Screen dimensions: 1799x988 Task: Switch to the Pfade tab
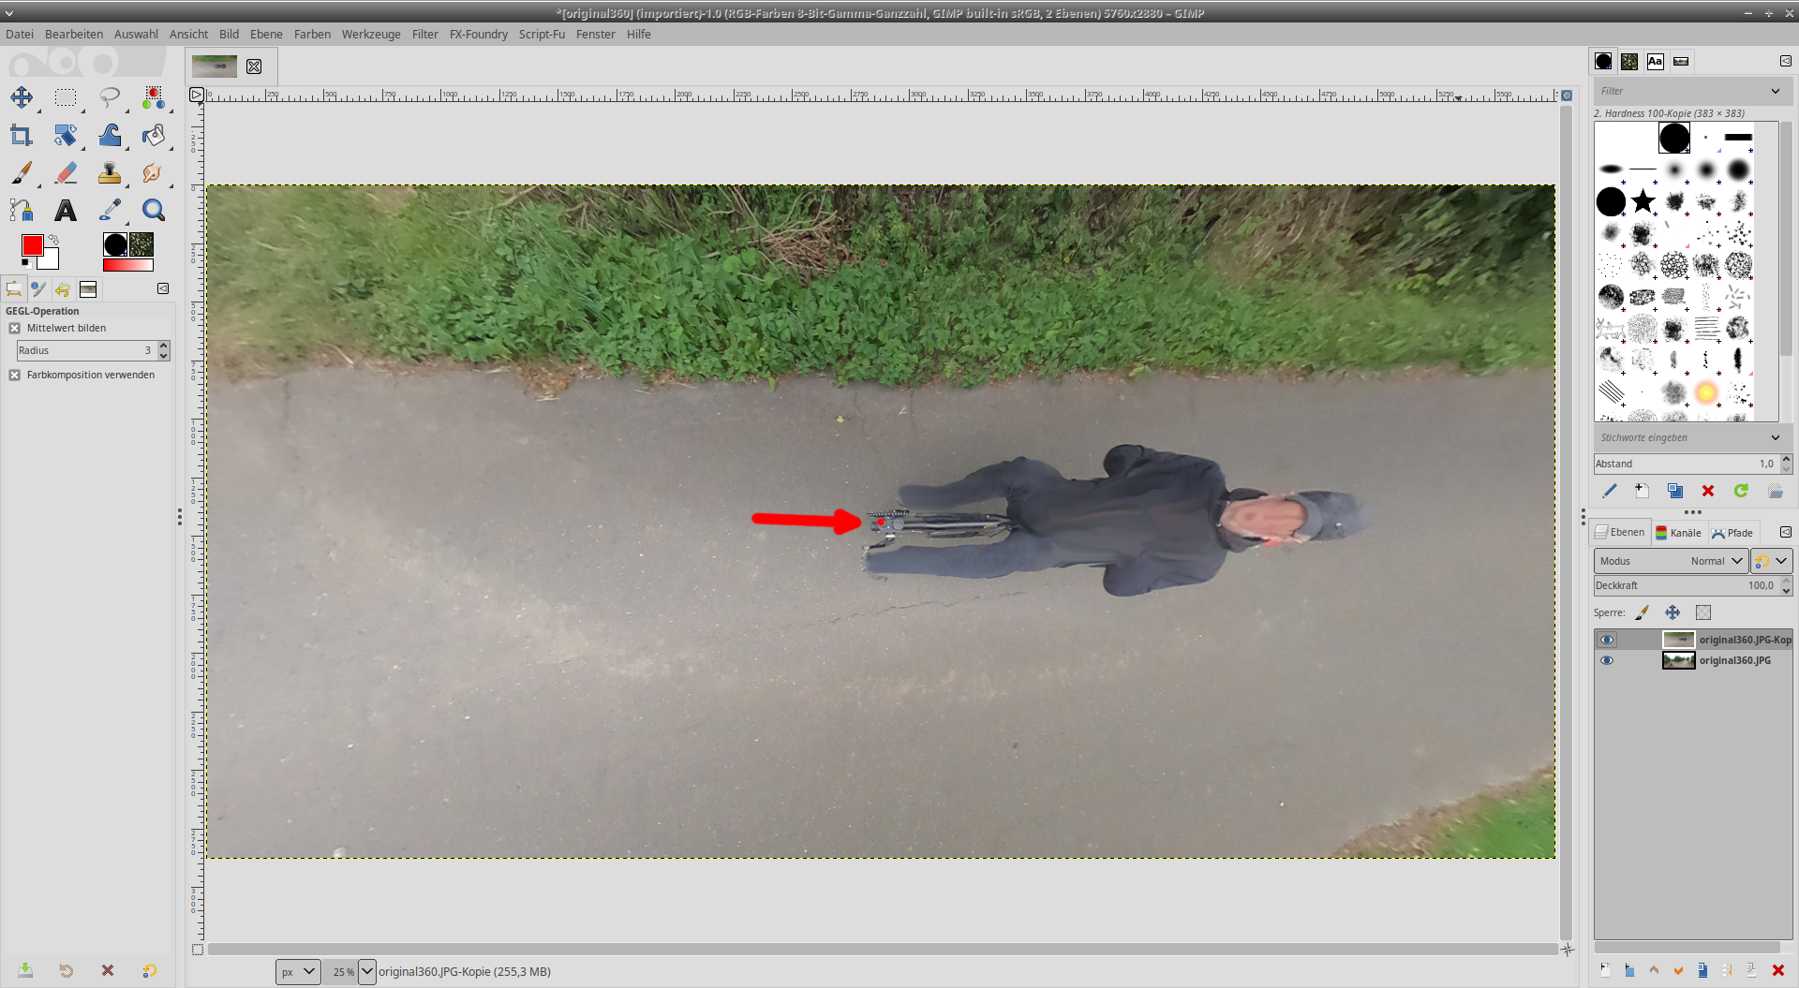tap(1732, 533)
